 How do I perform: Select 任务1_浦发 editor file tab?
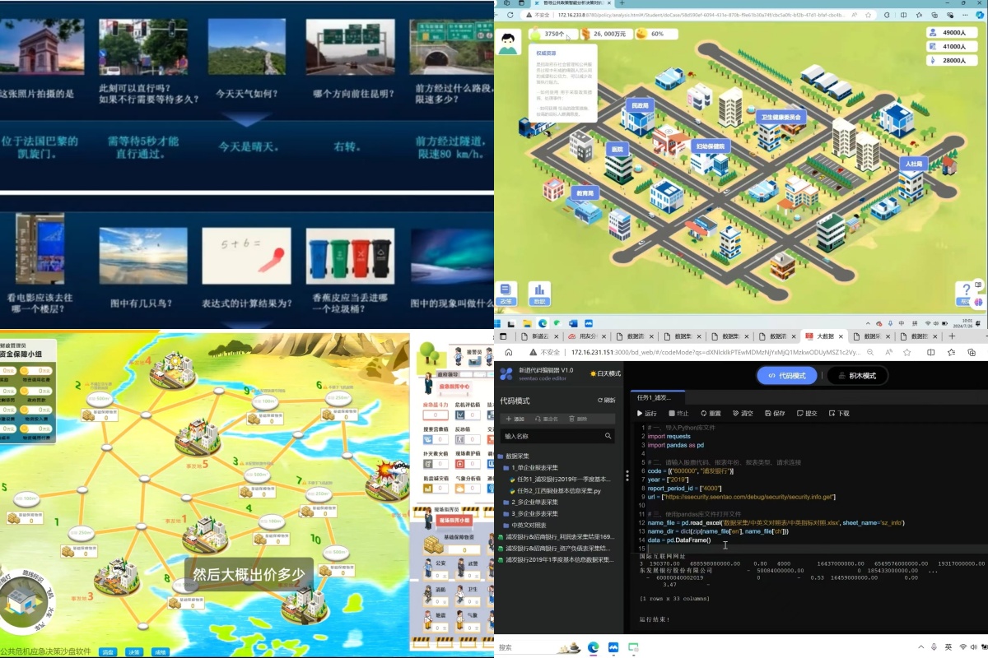(x=655, y=397)
